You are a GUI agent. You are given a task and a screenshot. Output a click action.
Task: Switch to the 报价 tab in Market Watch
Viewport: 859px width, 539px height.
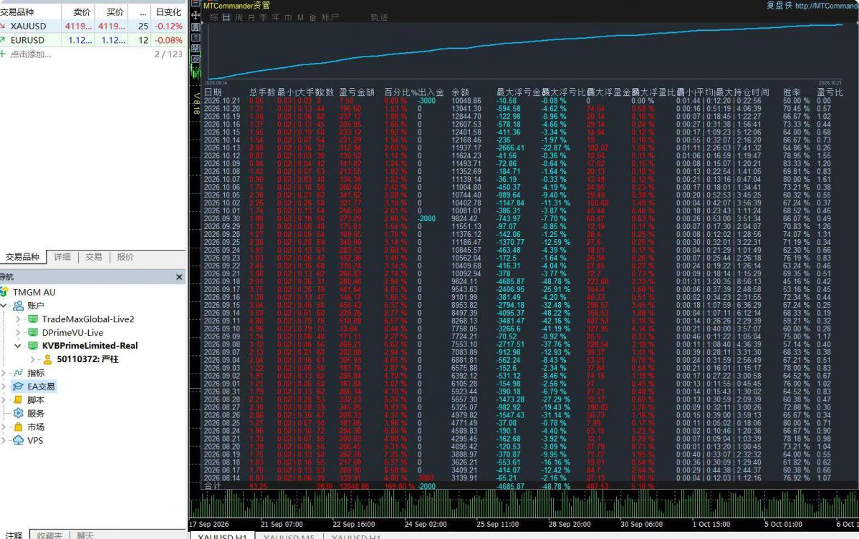pyautogui.click(x=125, y=257)
